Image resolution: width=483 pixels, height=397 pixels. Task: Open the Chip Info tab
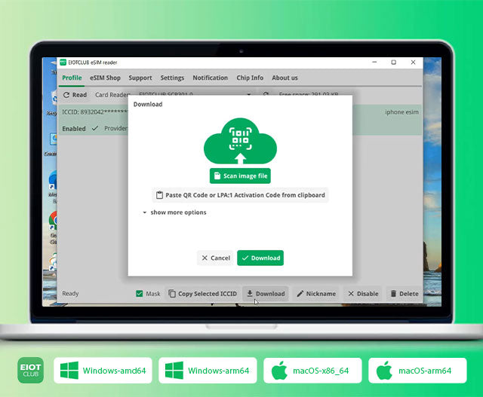(250, 78)
